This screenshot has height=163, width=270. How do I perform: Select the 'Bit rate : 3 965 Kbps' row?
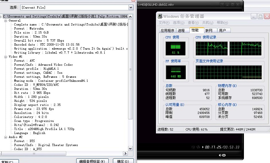coord(32,93)
